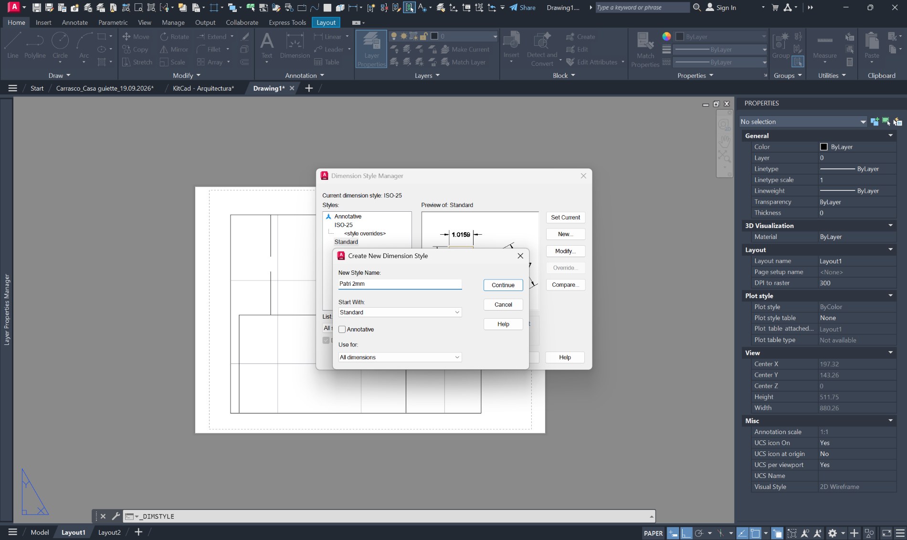
Task: Open Layer Properties from the ribbon
Action: tap(371, 49)
